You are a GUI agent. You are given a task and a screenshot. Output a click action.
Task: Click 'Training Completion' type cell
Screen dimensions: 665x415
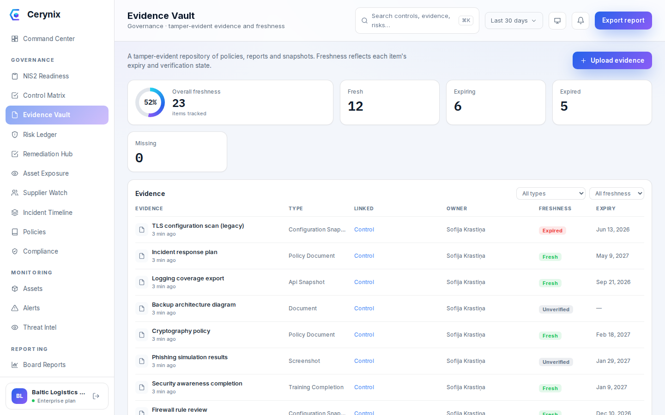[316, 387]
